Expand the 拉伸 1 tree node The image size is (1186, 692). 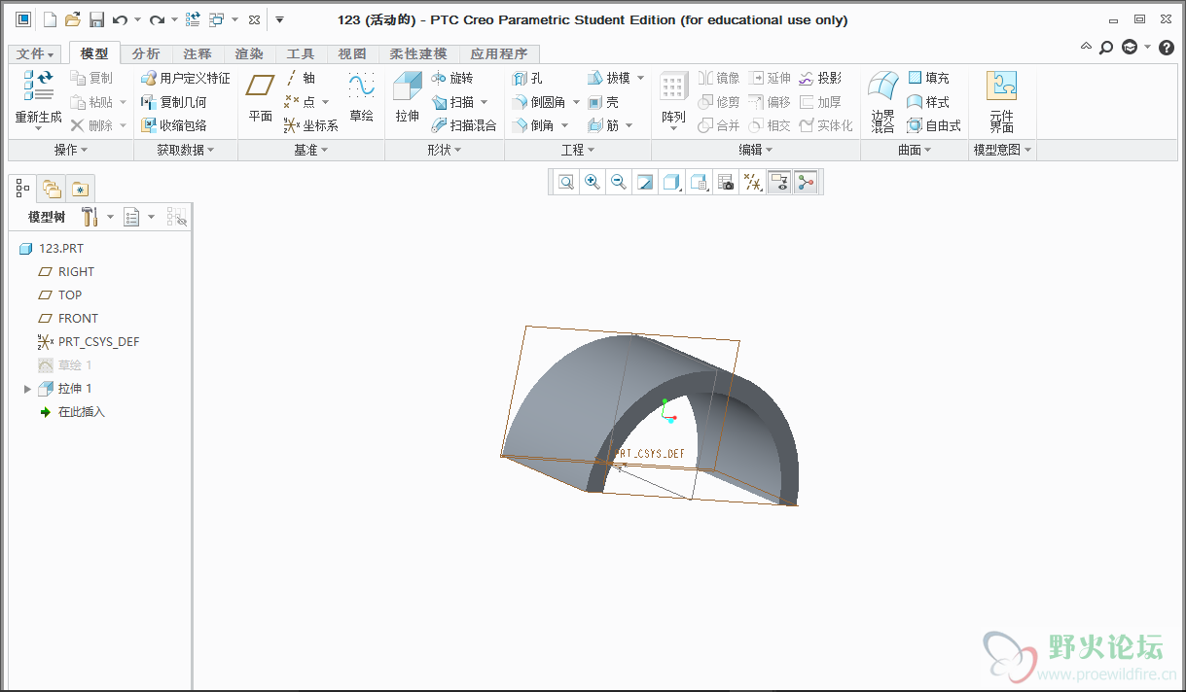tap(27, 389)
